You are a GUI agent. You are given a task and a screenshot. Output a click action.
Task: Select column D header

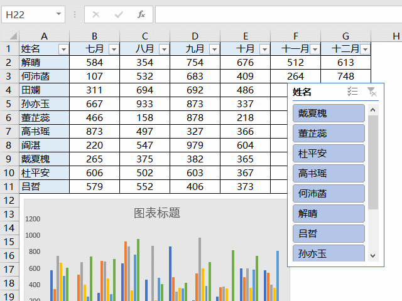(x=195, y=36)
